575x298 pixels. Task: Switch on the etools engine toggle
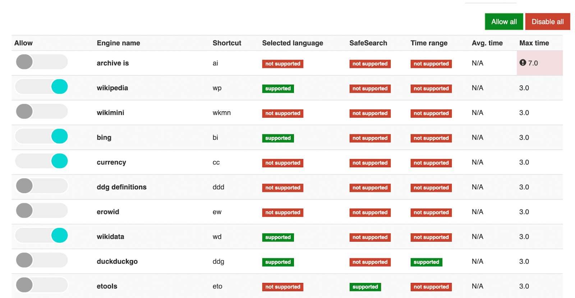coord(42,285)
